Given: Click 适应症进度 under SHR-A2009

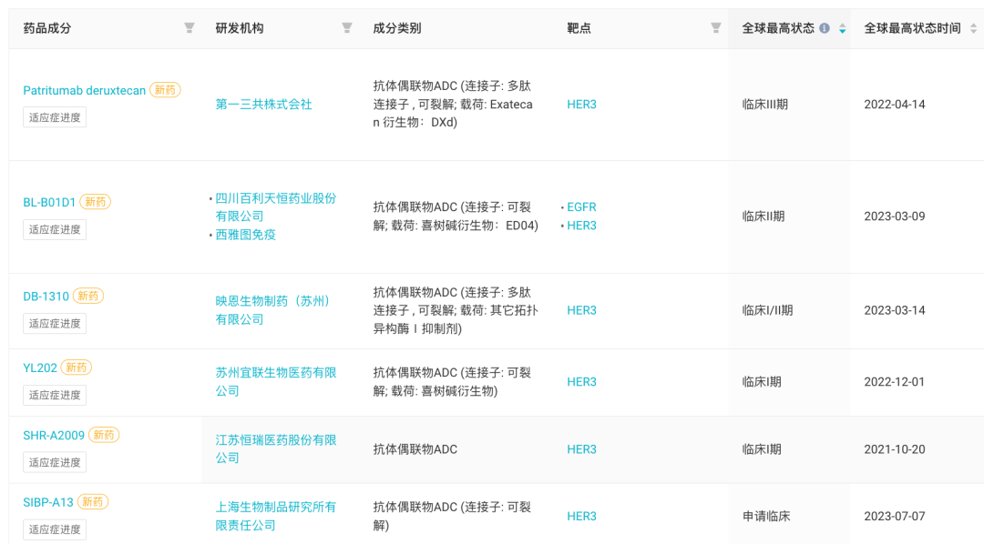Looking at the screenshot, I should pos(55,462).
